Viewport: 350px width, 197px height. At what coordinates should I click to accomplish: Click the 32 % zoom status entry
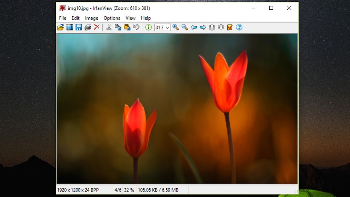point(129,190)
